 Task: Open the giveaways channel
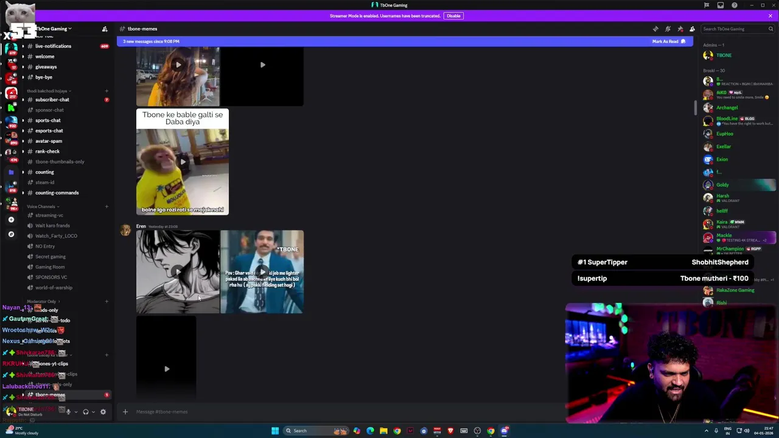pyautogui.click(x=67, y=67)
